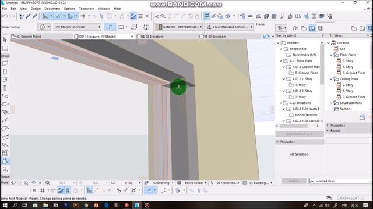Viewport: 373px width, 209px height.
Task: Open Tree by subset dropdown
Action: (300, 35)
